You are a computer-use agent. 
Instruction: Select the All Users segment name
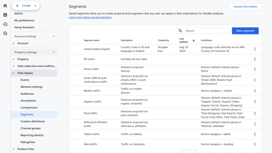click(89, 59)
